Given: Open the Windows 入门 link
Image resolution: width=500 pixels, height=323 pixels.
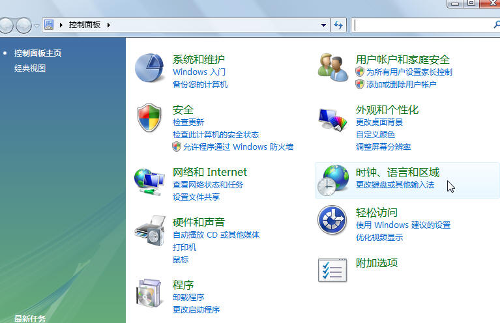Looking at the screenshot, I should [199, 72].
